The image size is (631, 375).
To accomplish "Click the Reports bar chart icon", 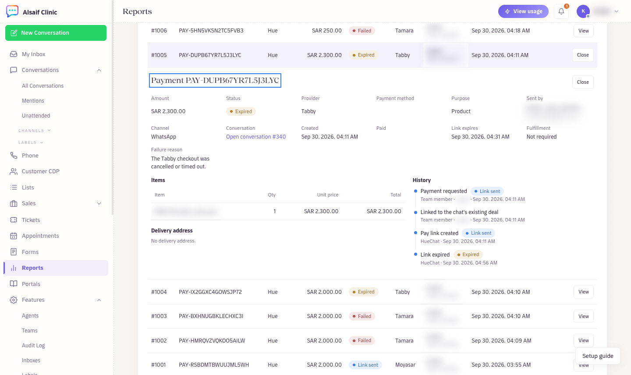I will pyautogui.click(x=14, y=268).
